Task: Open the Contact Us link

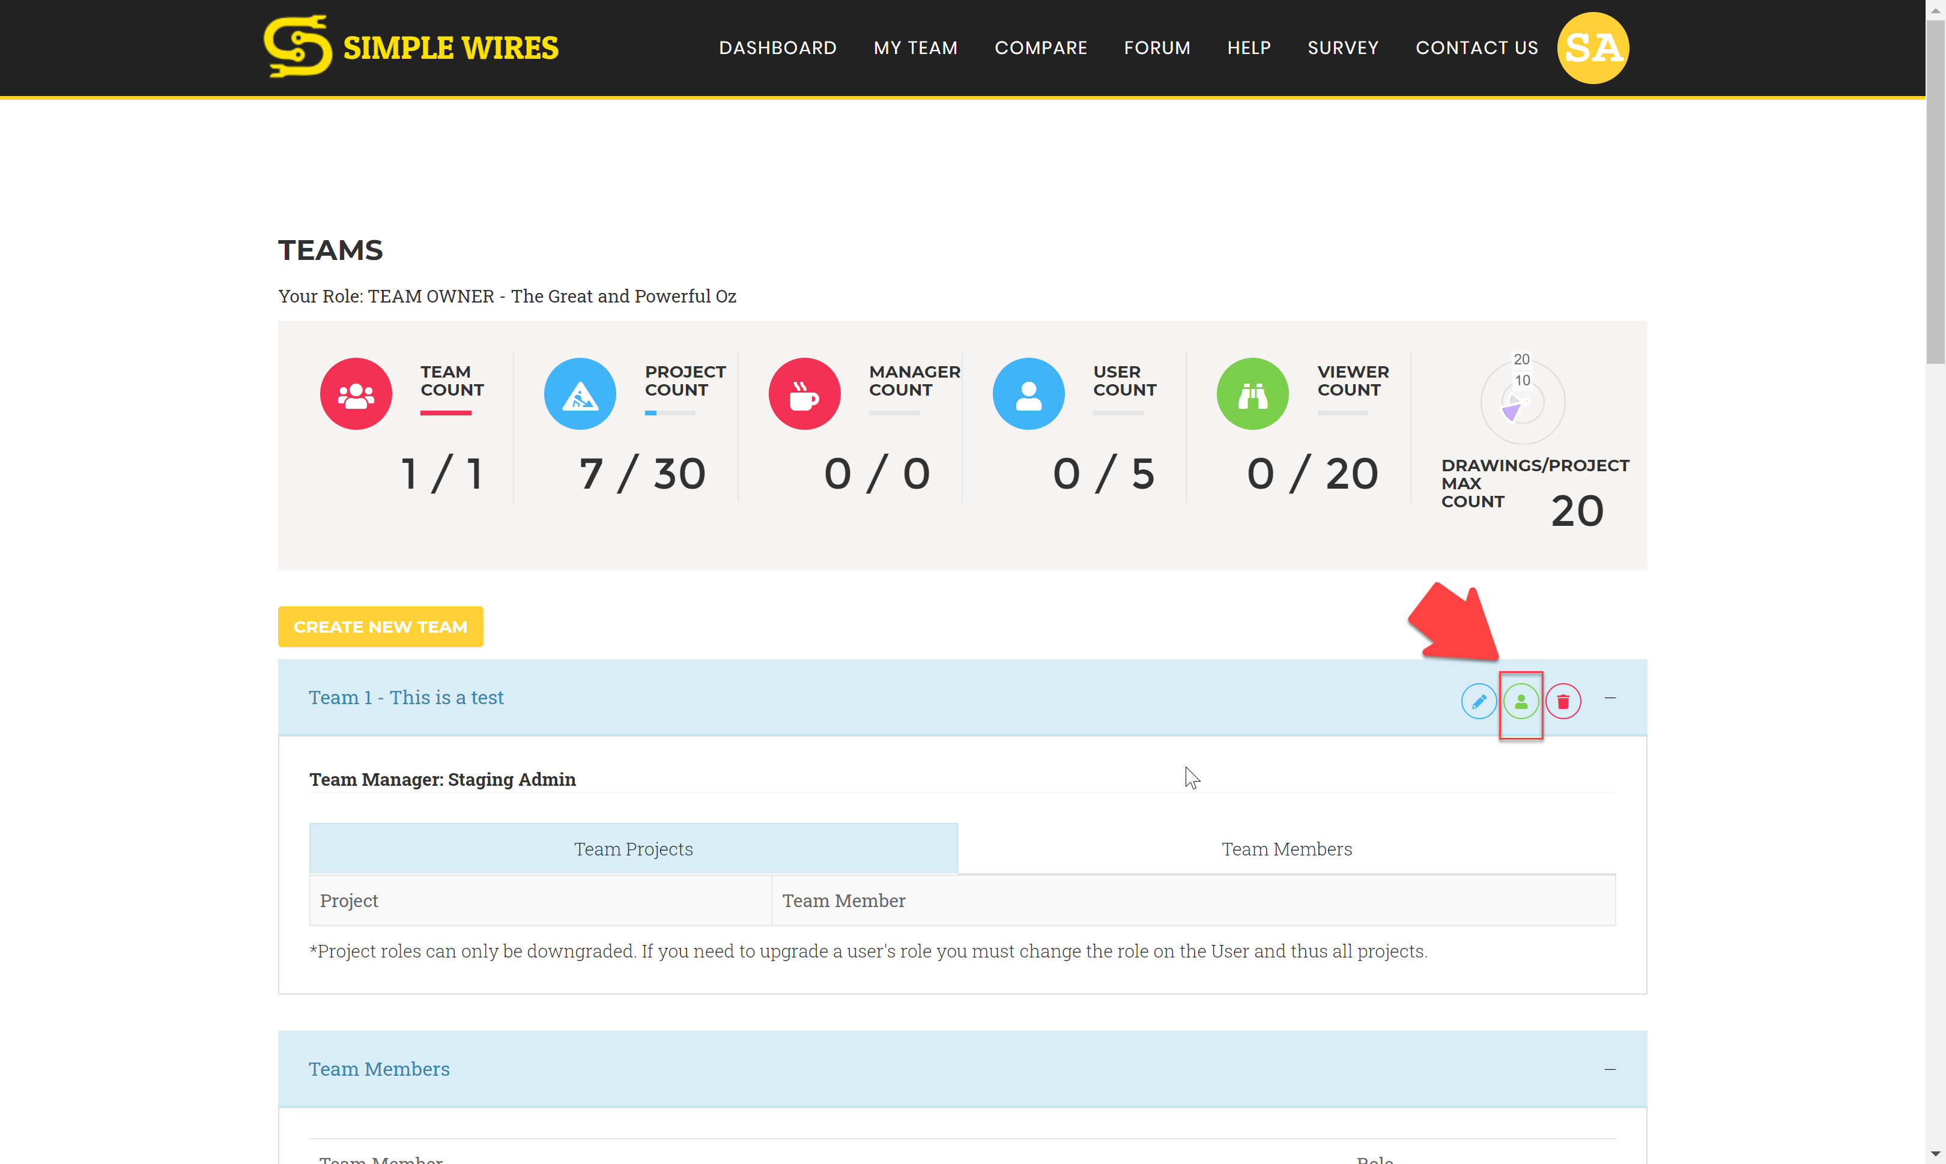Action: [1477, 48]
